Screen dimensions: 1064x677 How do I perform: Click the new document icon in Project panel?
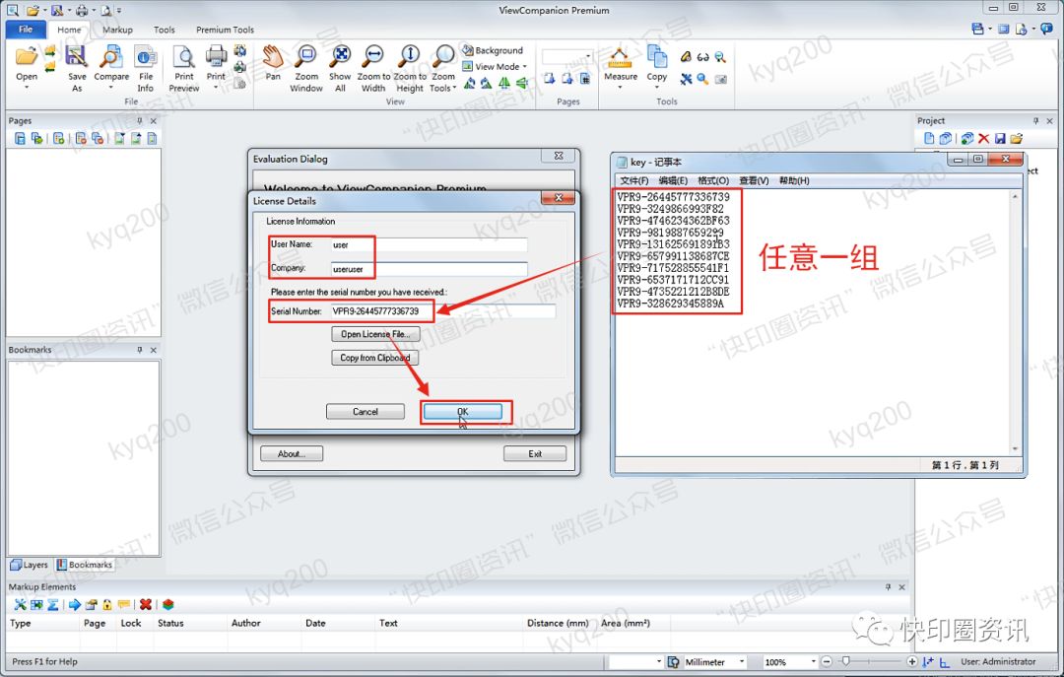pos(929,139)
